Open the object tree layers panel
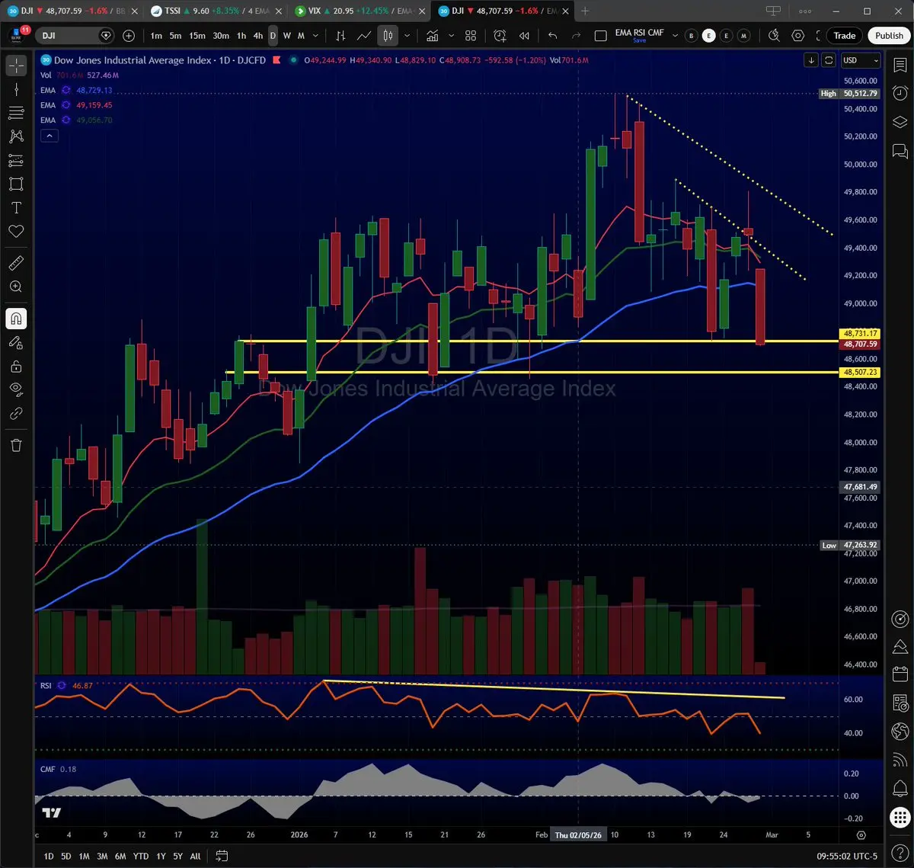 click(900, 122)
